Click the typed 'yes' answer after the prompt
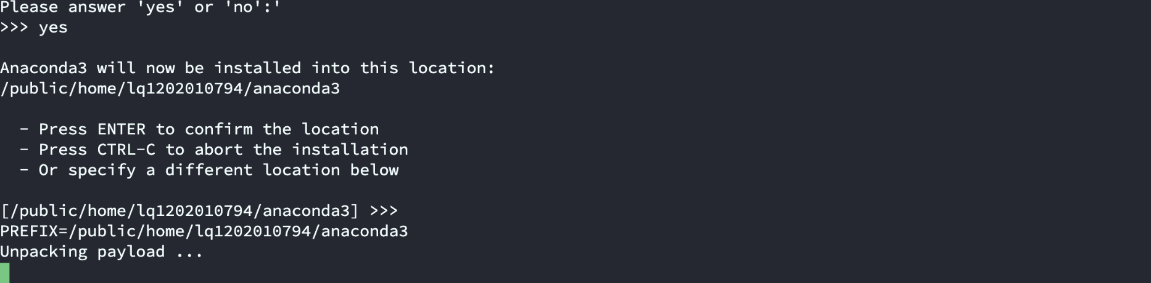The image size is (1151, 283). [53, 28]
